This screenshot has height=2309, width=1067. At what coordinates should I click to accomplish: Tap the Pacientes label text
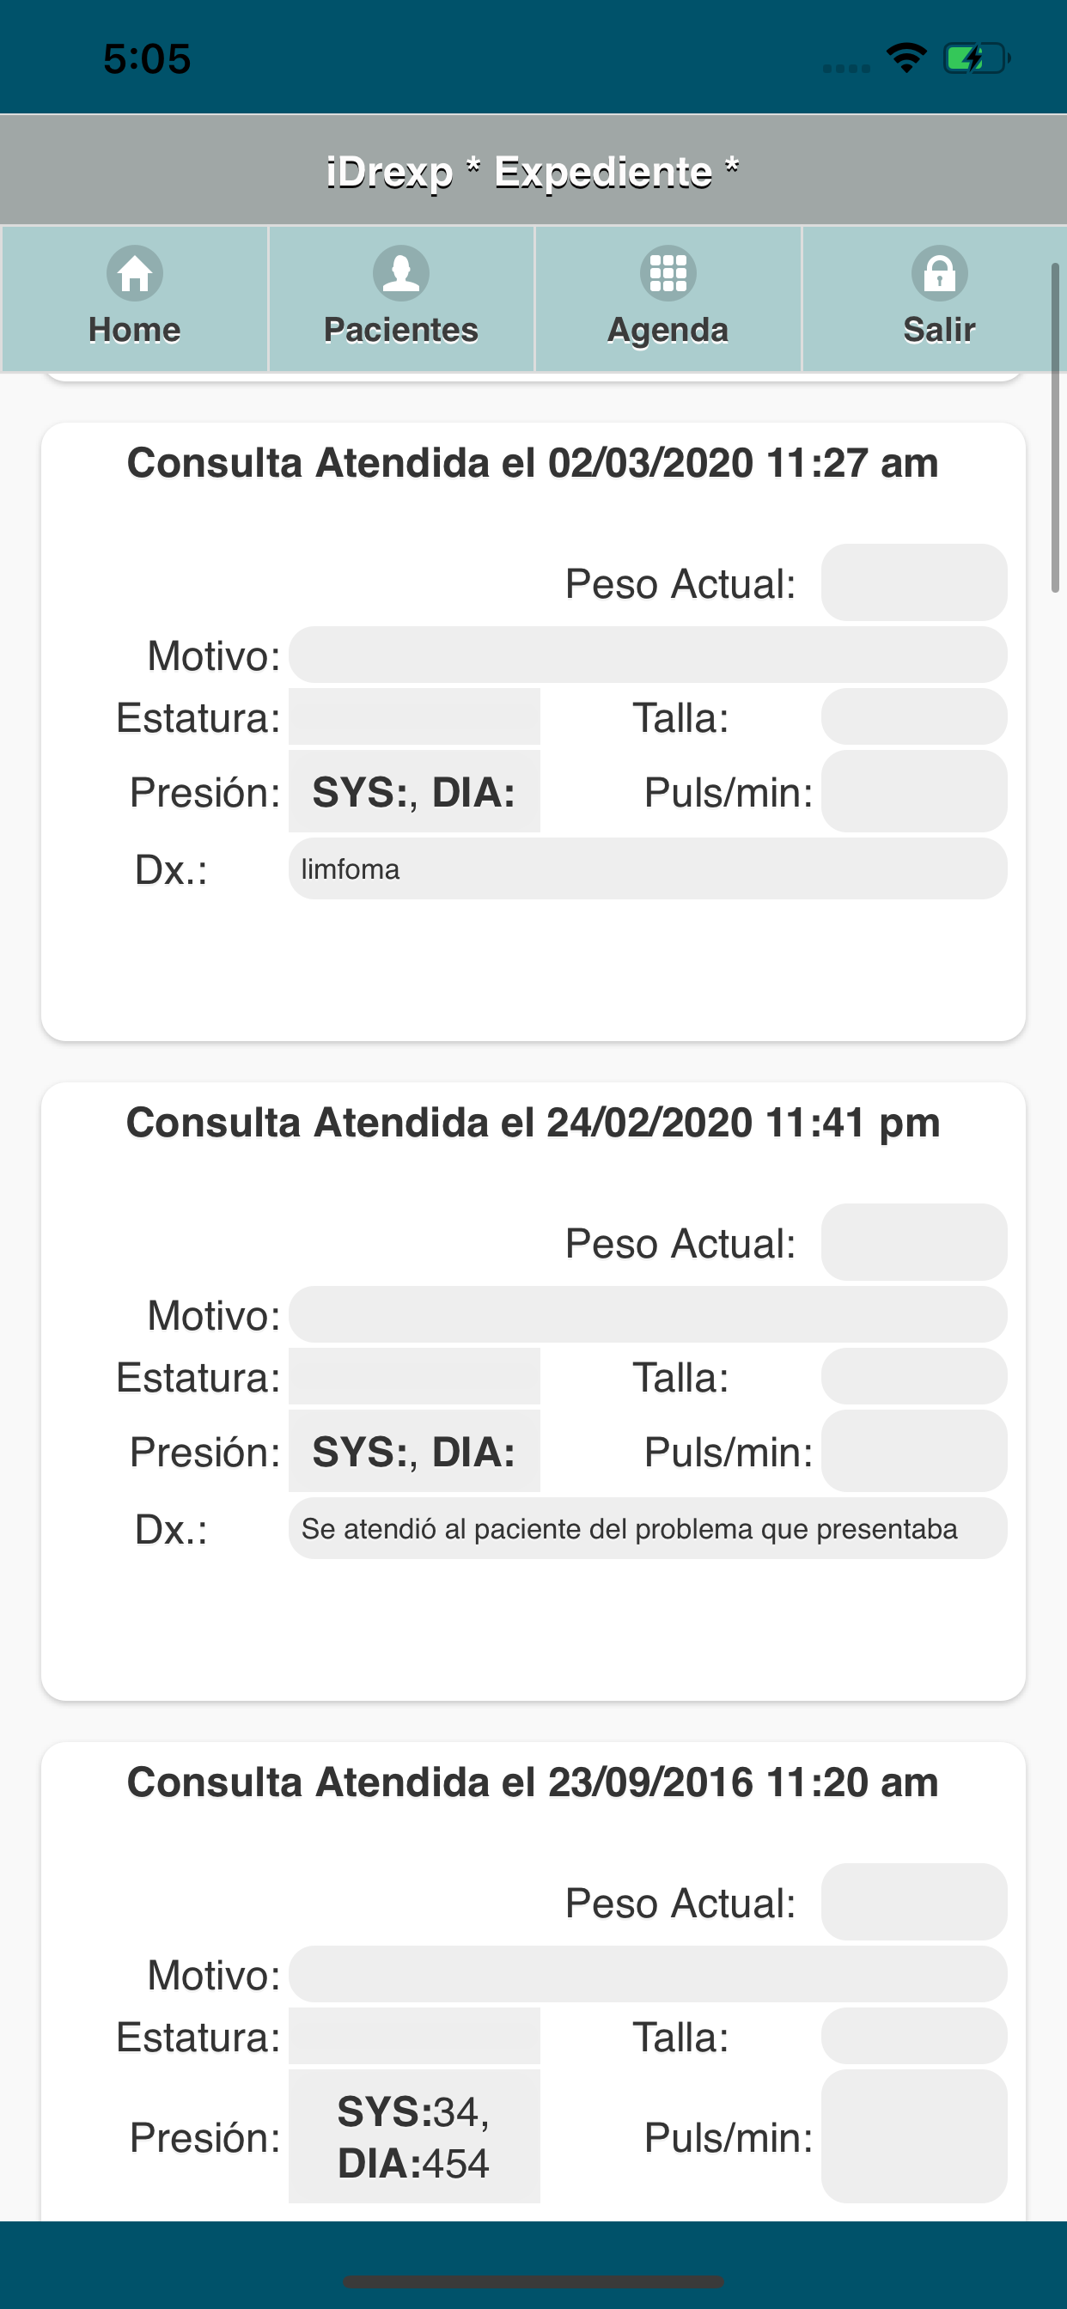click(401, 330)
